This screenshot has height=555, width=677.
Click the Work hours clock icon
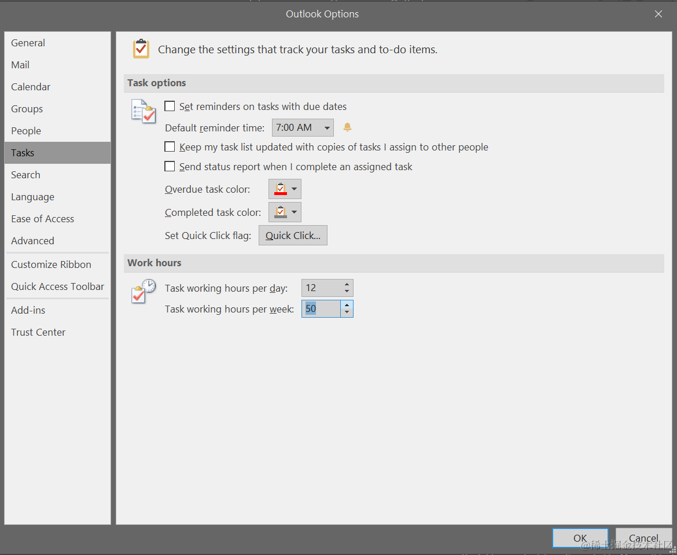143,291
